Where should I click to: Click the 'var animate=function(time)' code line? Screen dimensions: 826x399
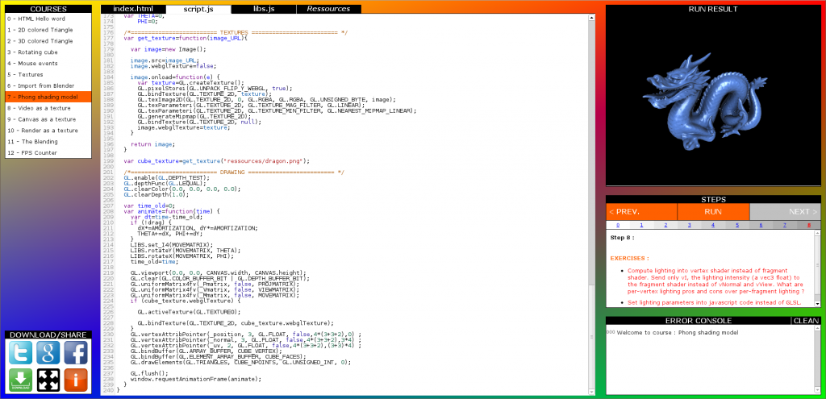pyautogui.click(x=171, y=210)
